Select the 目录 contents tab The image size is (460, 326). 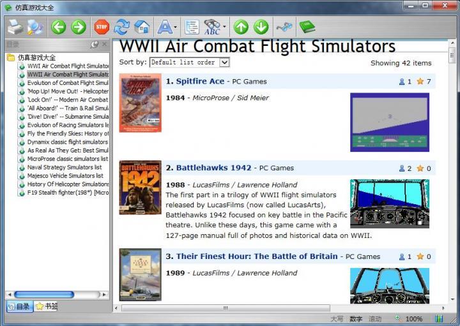pyautogui.click(x=18, y=306)
